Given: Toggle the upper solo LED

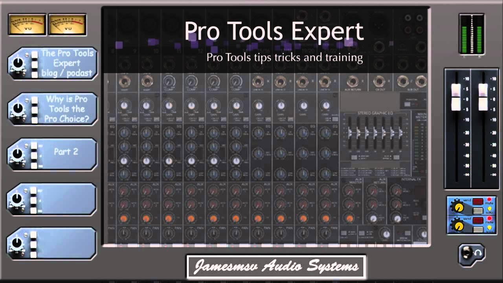Looking at the screenshot, I should pyautogui.click(x=489, y=208).
